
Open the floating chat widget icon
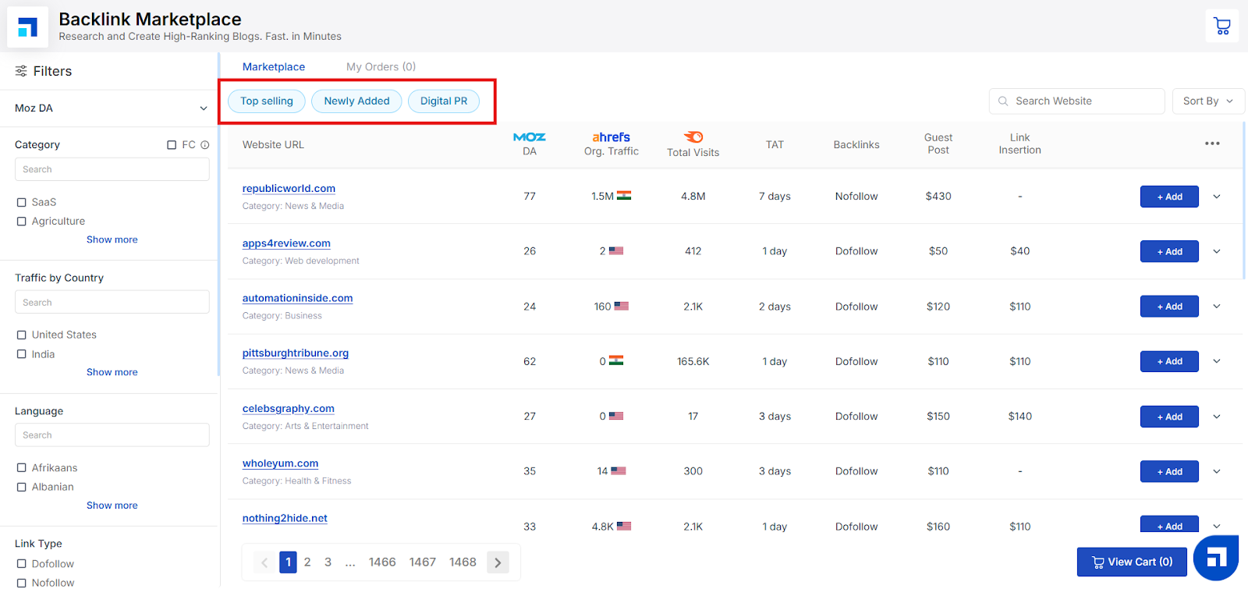1216,558
